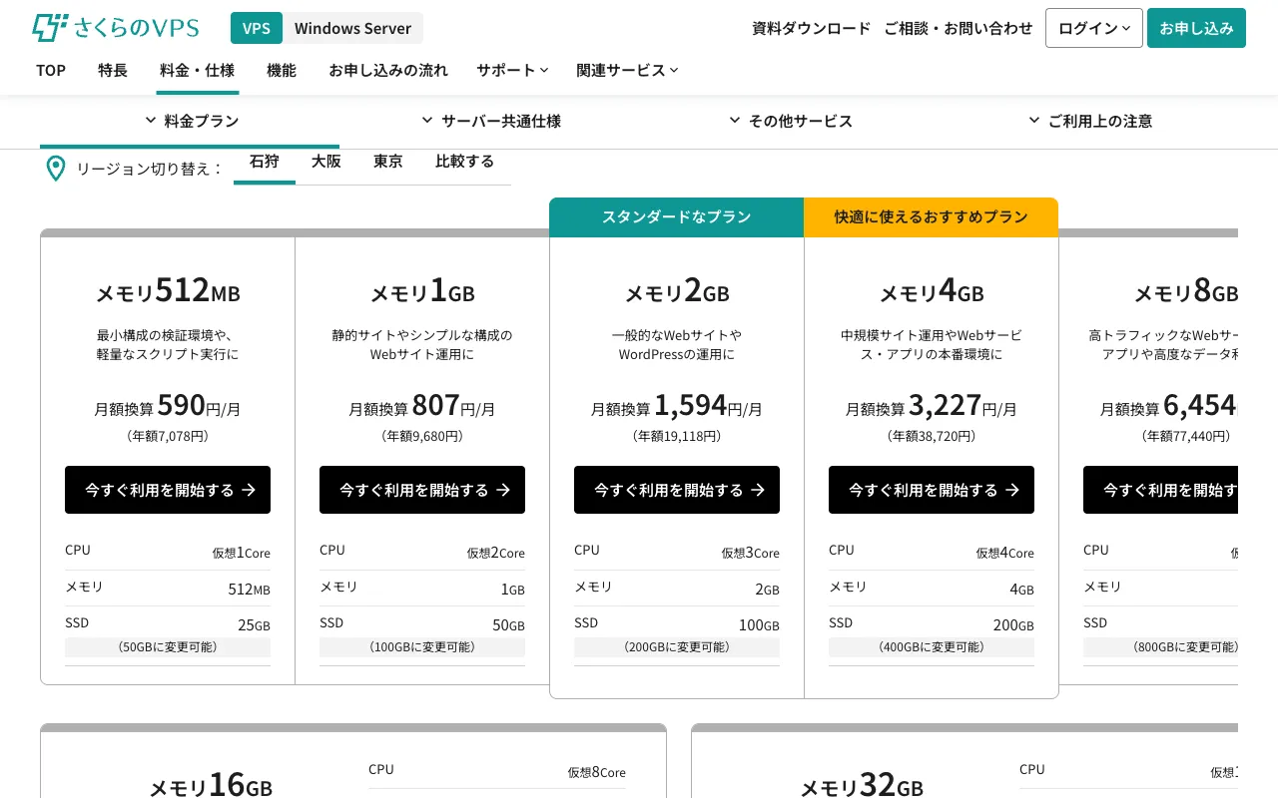Click the 資料ダウンロード link
This screenshot has width=1278, height=798.
point(812,28)
